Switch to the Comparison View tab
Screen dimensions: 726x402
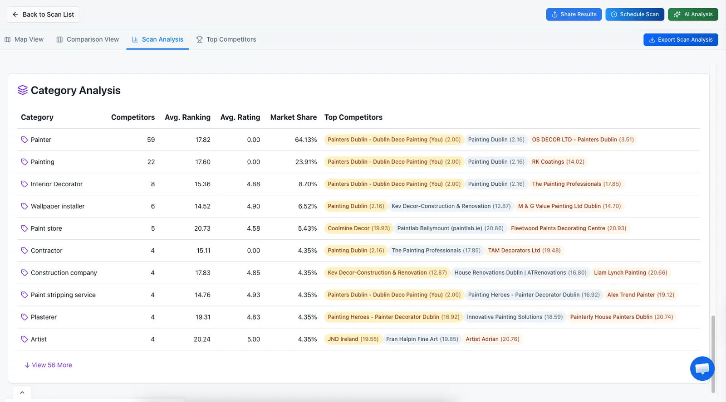click(88, 39)
